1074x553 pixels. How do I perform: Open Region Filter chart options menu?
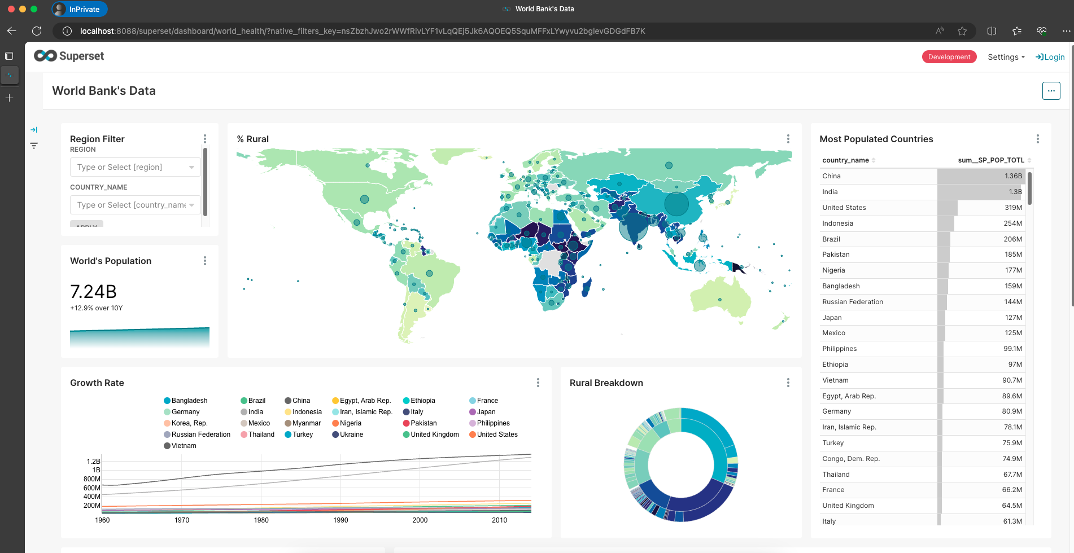point(205,139)
